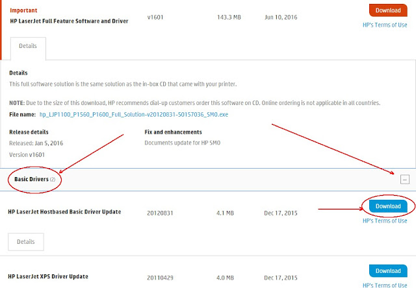Click the Fix and enhancements heading
416x288 pixels.
(x=173, y=132)
